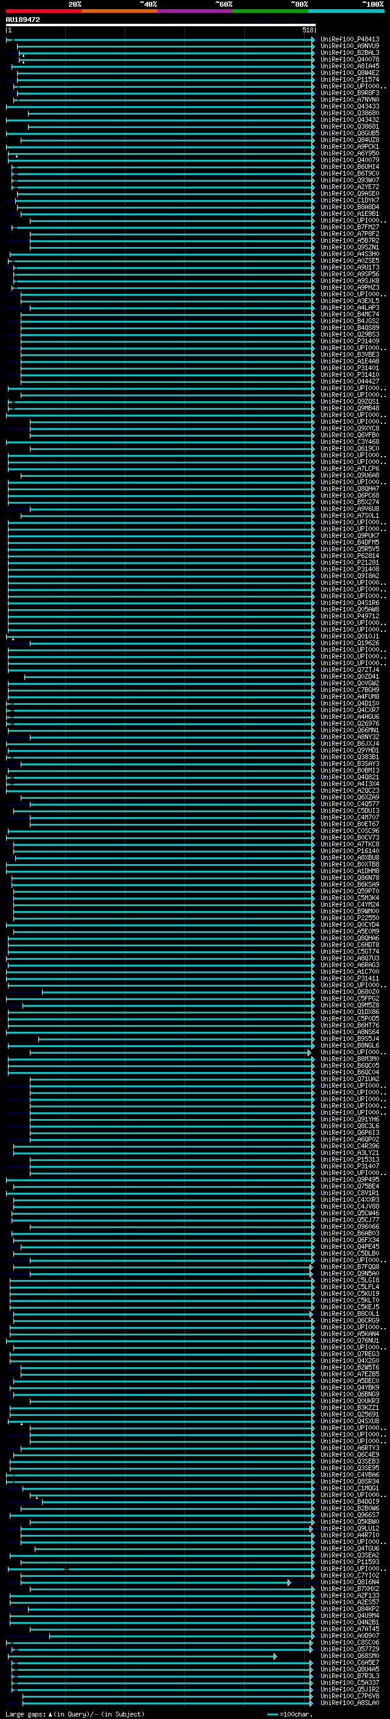Click the cyan ~100% identity legend segment
390x1719 pixels.
pos(346,12)
